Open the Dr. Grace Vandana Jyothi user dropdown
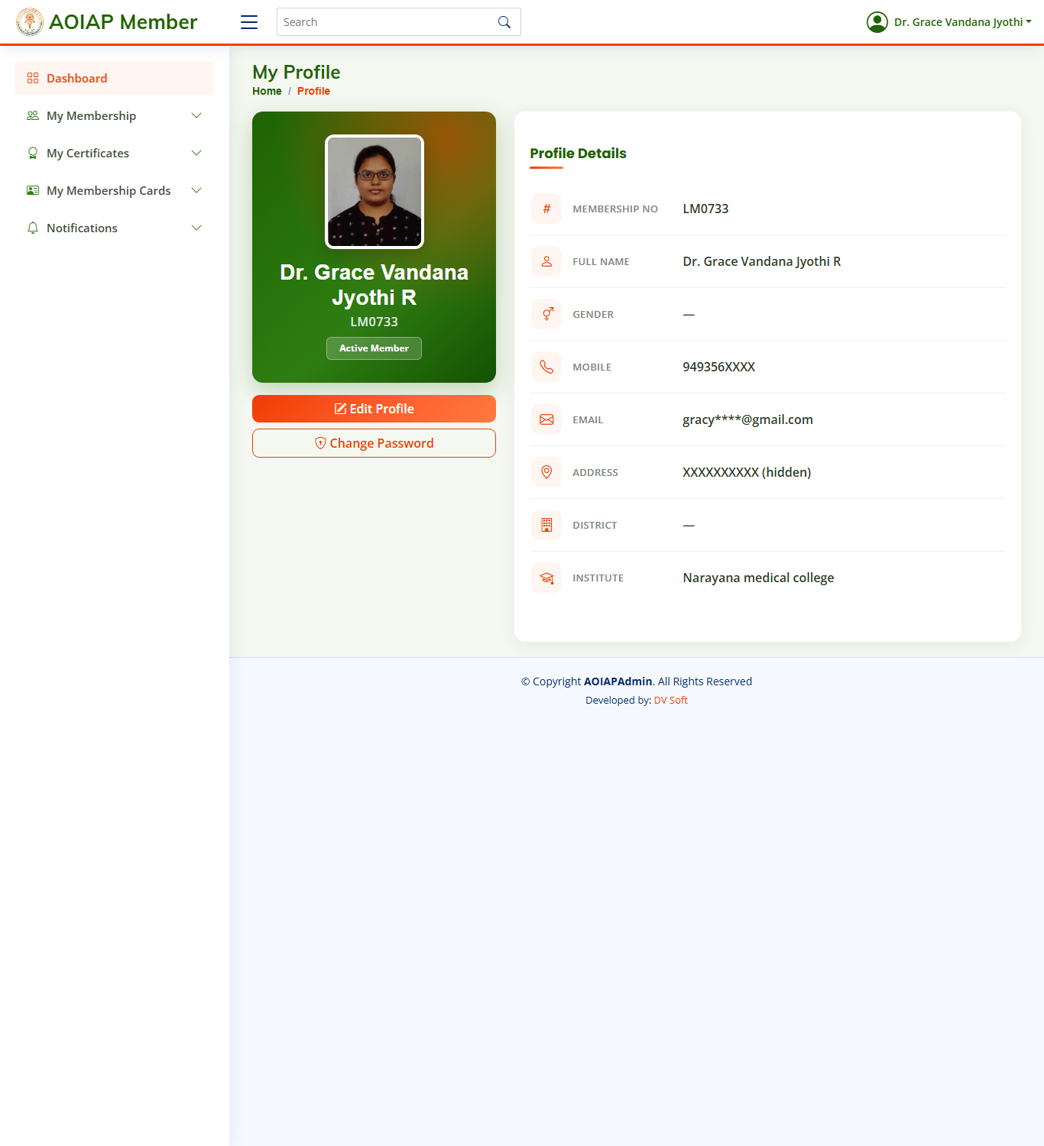This screenshot has height=1146, width=1044. 949,22
